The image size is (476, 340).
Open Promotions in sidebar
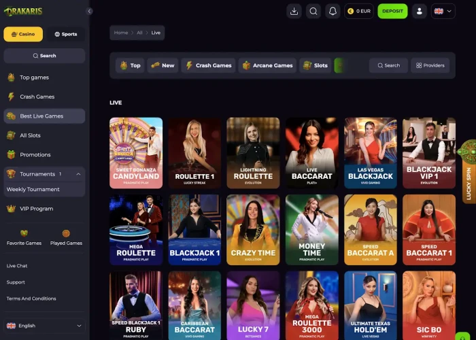coord(44,154)
